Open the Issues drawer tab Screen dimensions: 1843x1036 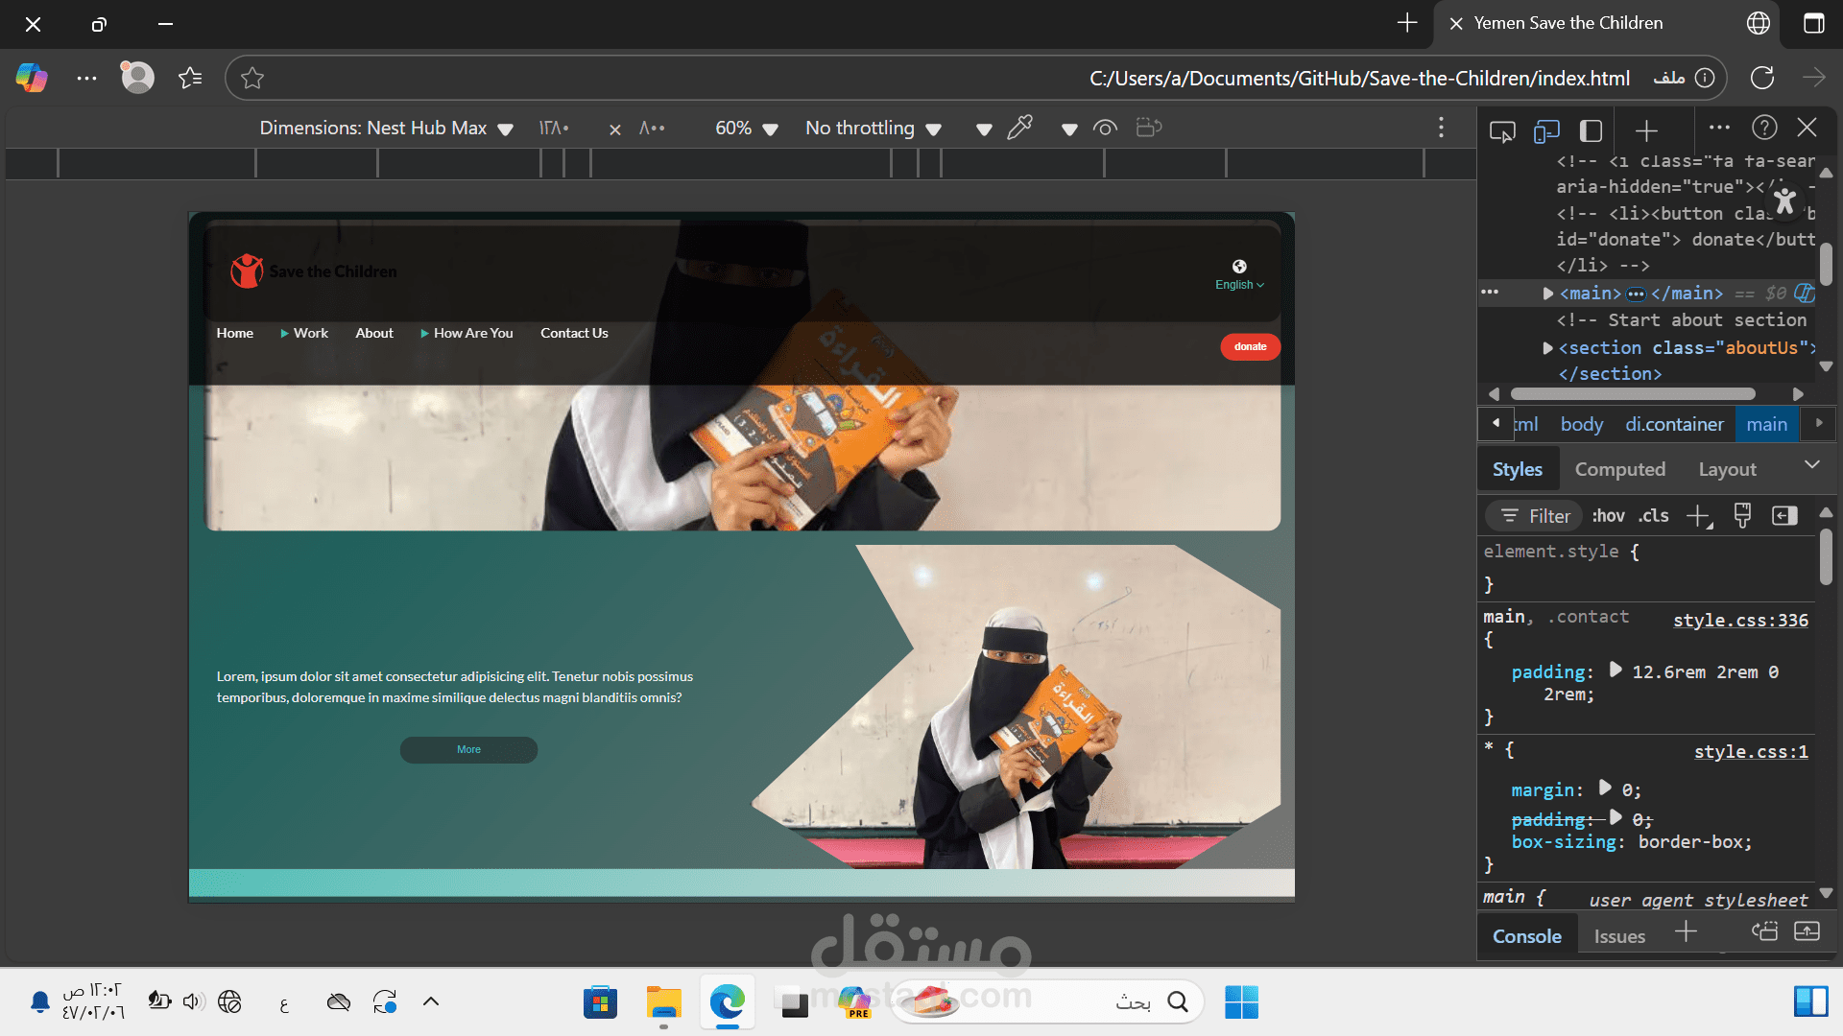[1619, 936]
